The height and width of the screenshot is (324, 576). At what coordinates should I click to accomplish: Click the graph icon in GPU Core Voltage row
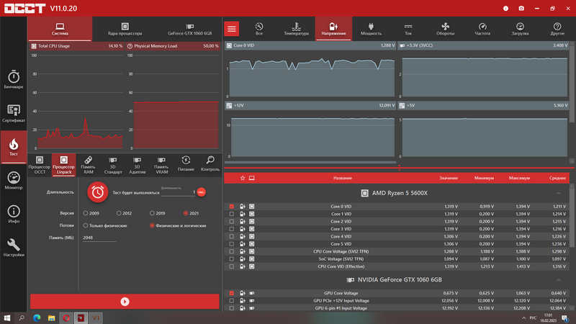tap(243, 293)
